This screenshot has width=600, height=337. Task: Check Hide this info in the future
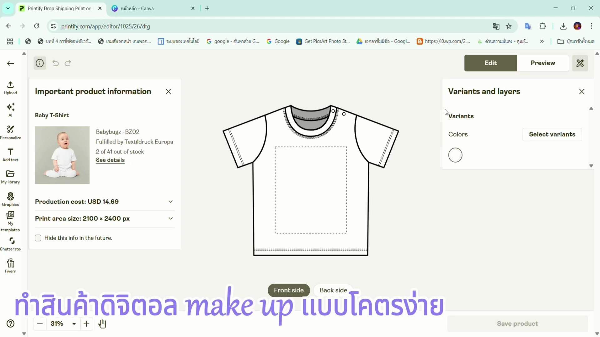click(x=38, y=238)
